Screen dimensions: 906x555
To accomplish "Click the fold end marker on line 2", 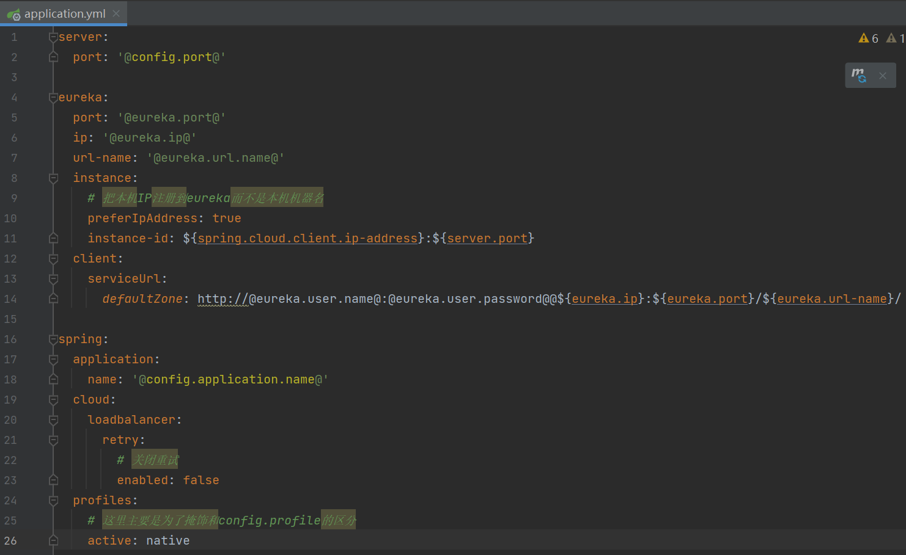I will point(53,57).
